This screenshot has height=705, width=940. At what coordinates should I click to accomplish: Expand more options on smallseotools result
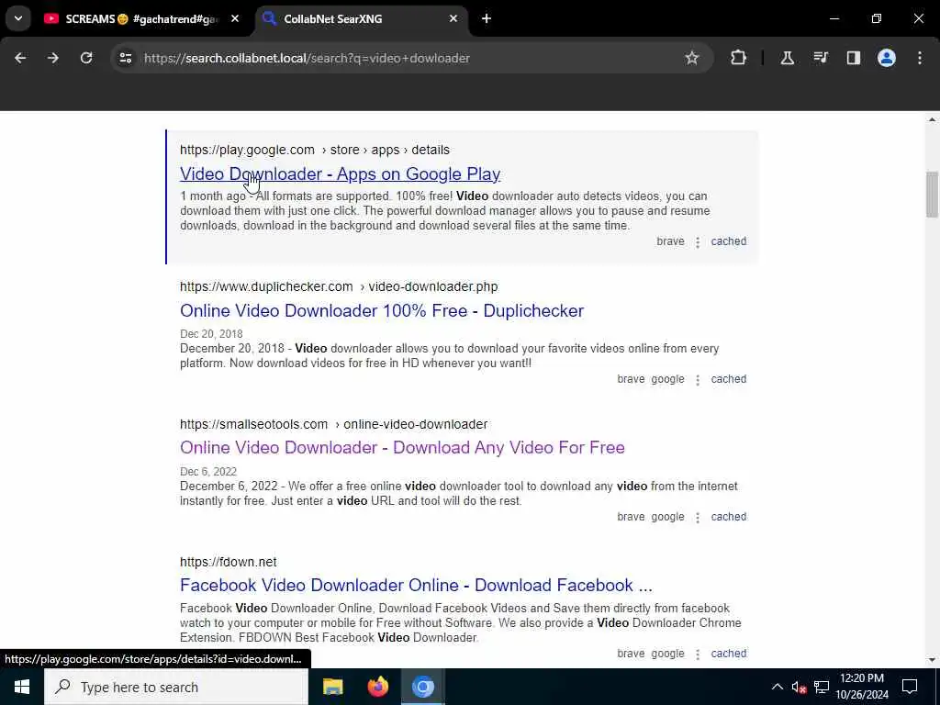[x=698, y=518]
